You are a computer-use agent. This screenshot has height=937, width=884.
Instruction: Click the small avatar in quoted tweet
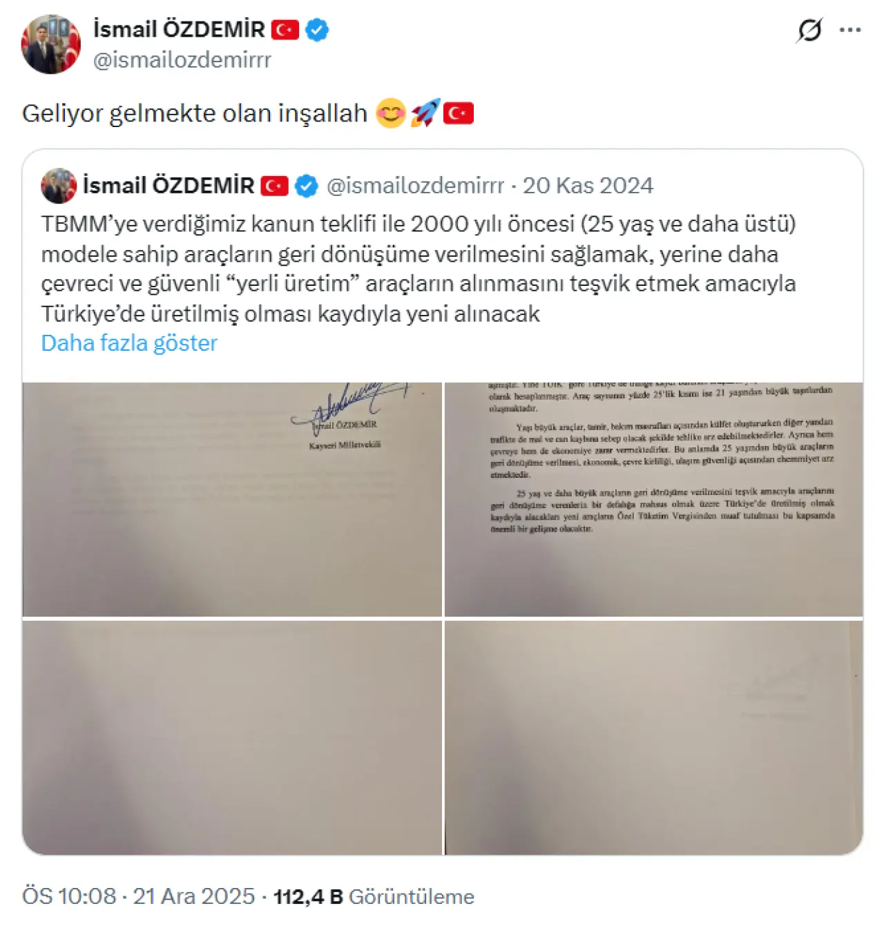pyautogui.click(x=59, y=186)
